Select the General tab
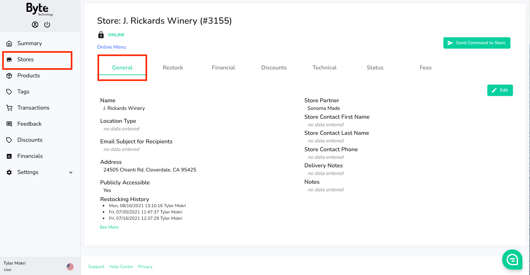Viewport: 530px width, 275px height. pyautogui.click(x=122, y=68)
